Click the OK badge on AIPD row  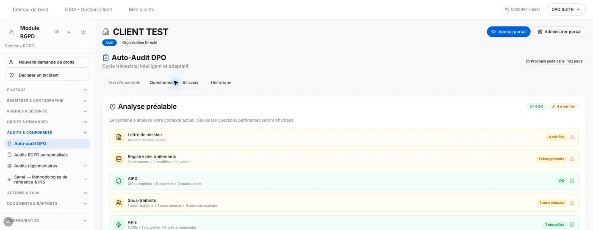tap(562, 181)
